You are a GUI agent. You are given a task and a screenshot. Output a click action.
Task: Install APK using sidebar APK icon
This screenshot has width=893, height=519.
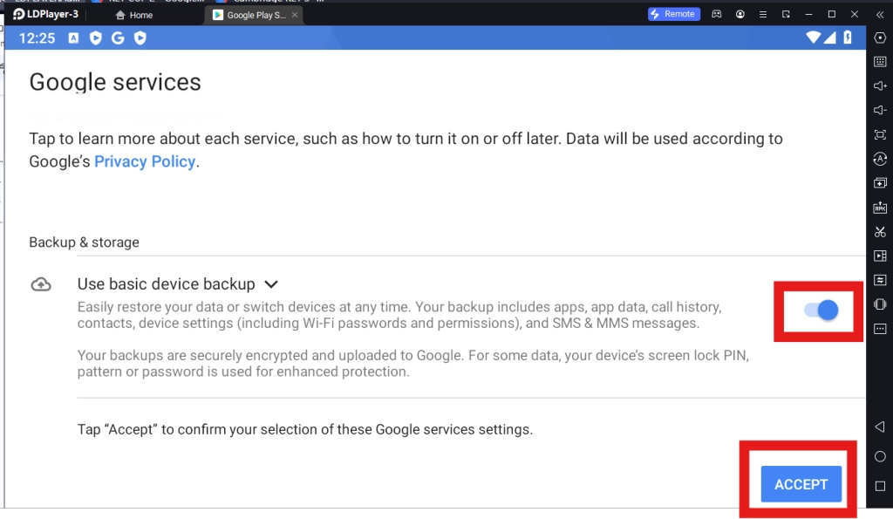click(880, 208)
